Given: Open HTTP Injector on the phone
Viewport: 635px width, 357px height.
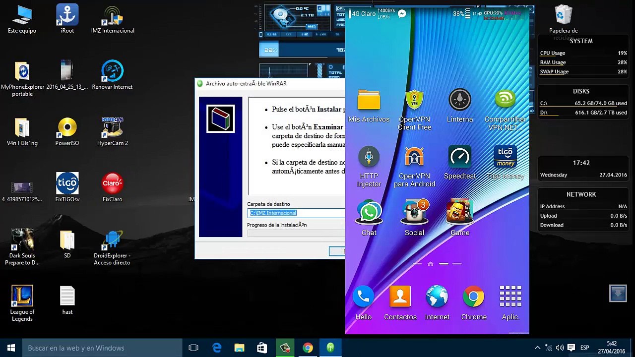Looking at the screenshot, I should 369,167.
